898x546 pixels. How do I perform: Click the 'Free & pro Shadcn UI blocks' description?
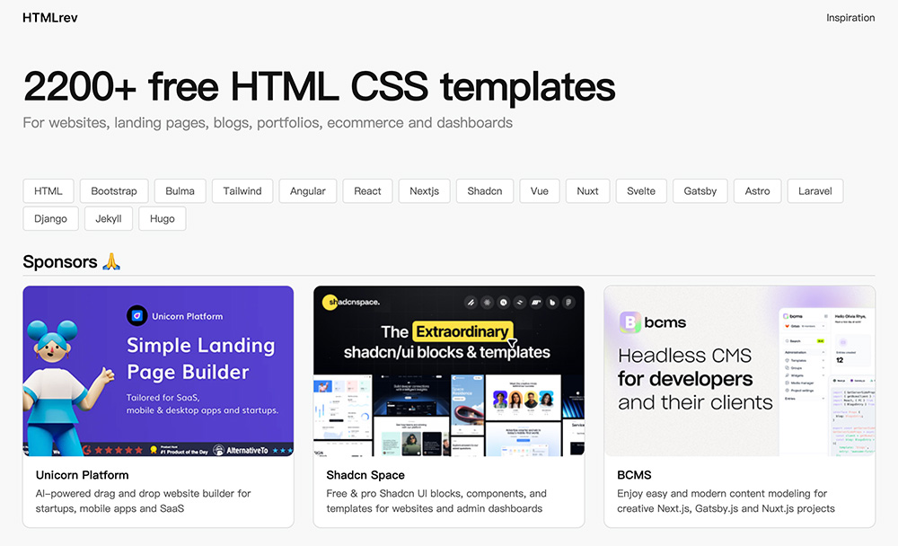436,501
